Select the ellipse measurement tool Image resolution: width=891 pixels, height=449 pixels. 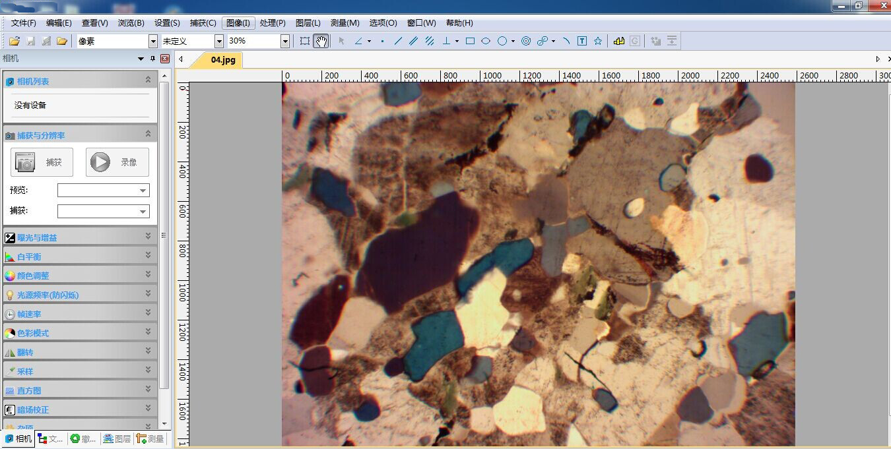click(486, 41)
